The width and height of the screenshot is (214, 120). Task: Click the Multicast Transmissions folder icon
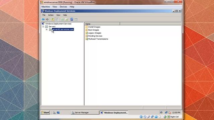(87, 39)
